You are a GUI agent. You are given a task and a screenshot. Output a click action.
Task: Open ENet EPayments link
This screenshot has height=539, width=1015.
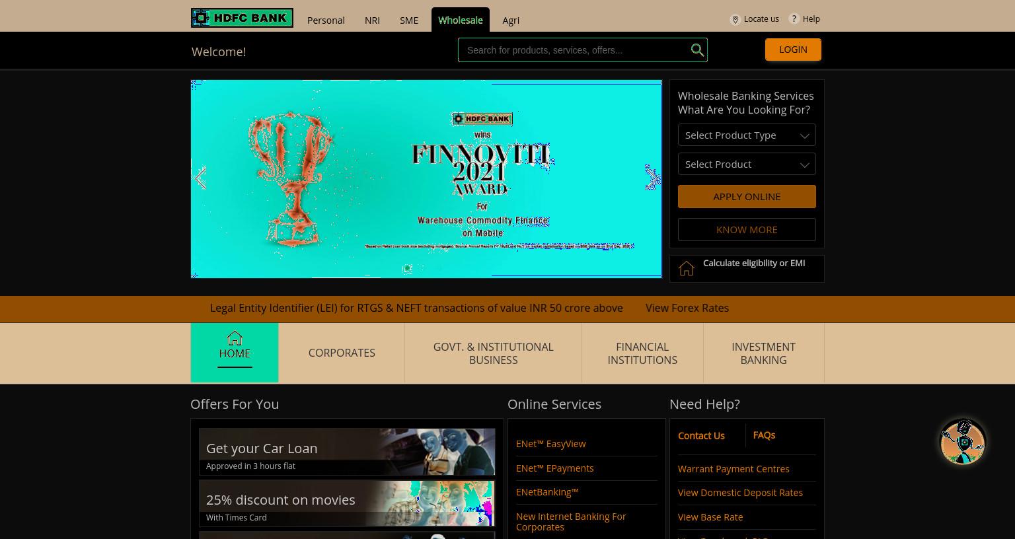pyautogui.click(x=555, y=468)
